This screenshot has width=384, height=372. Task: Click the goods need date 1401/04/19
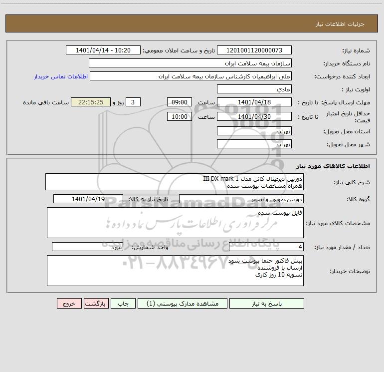[88, 199]
